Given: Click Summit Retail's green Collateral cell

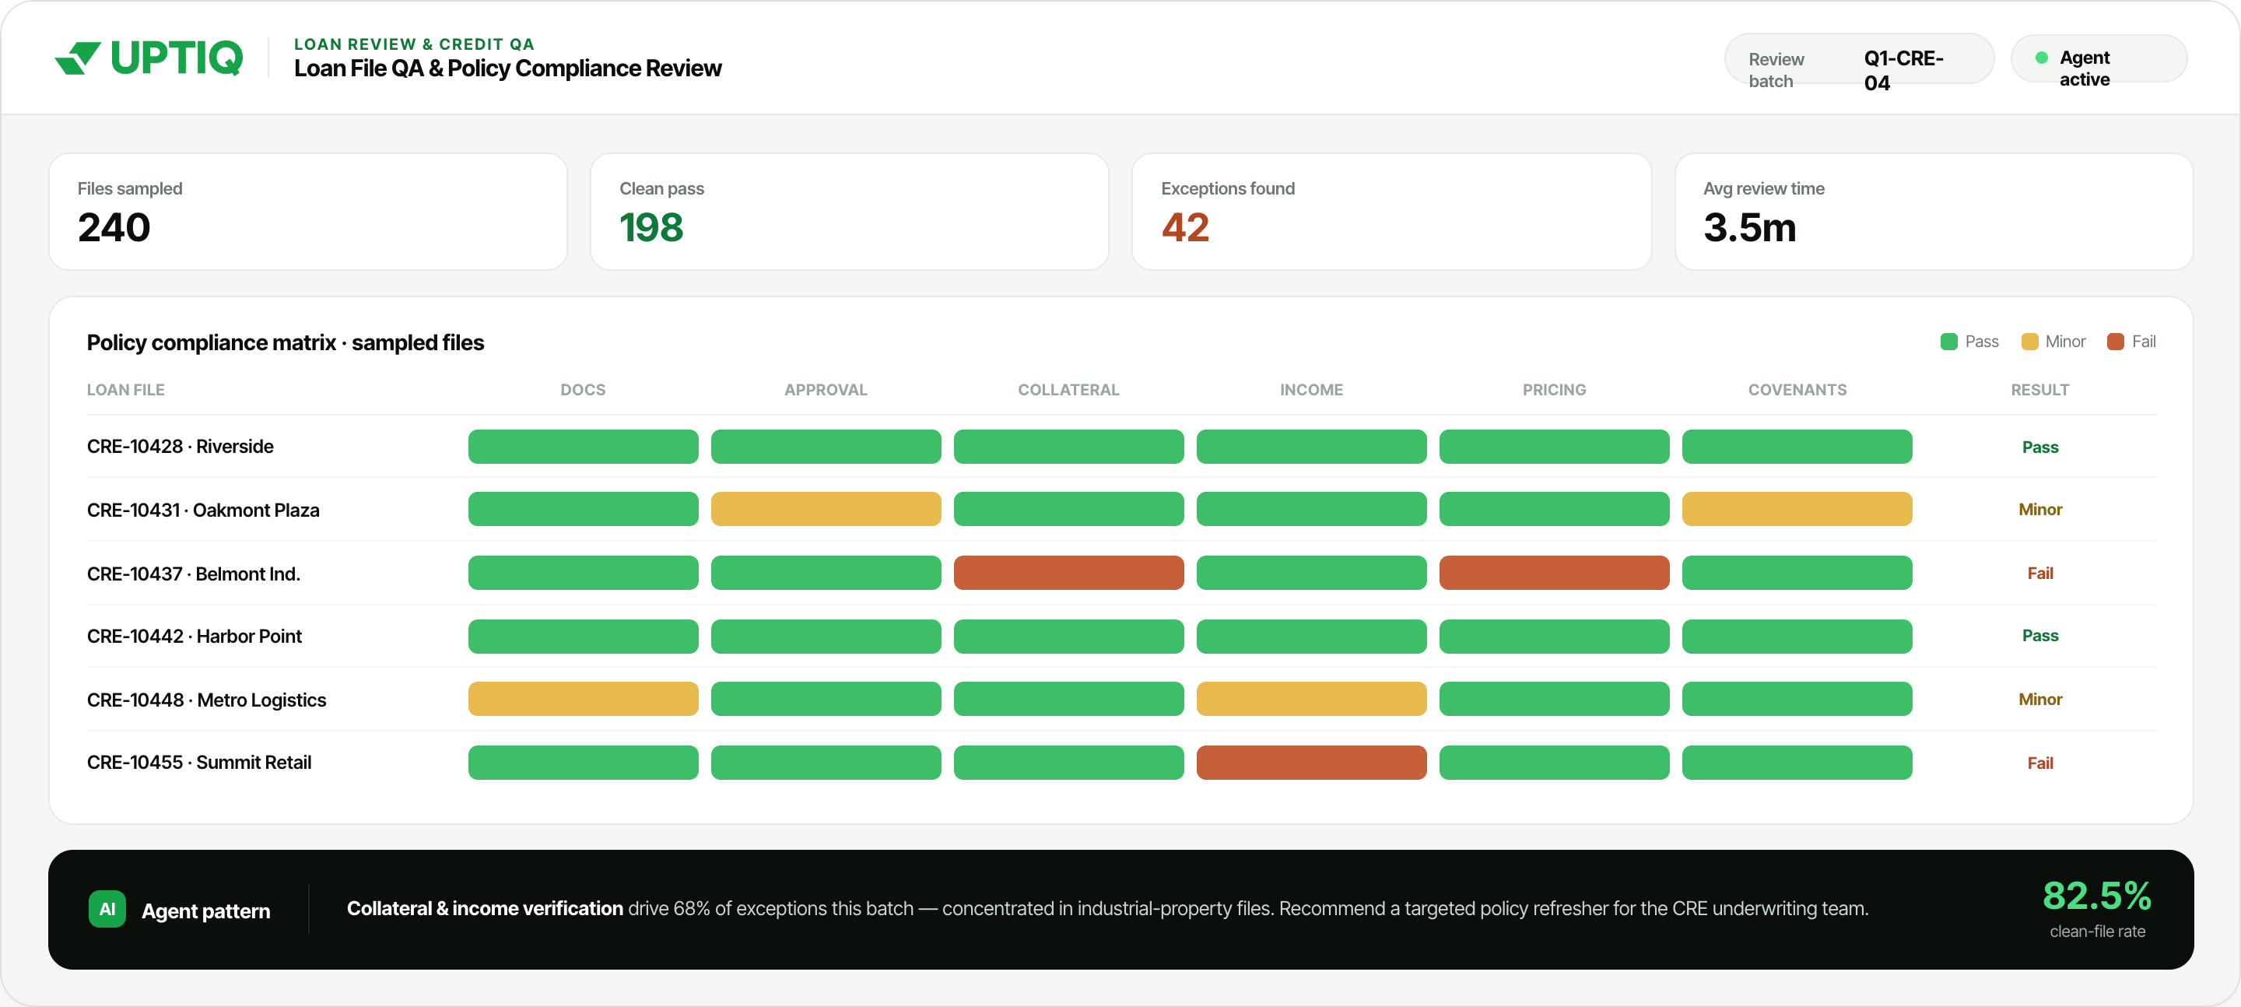Looking at the screenshot, I should (1068, 763).
